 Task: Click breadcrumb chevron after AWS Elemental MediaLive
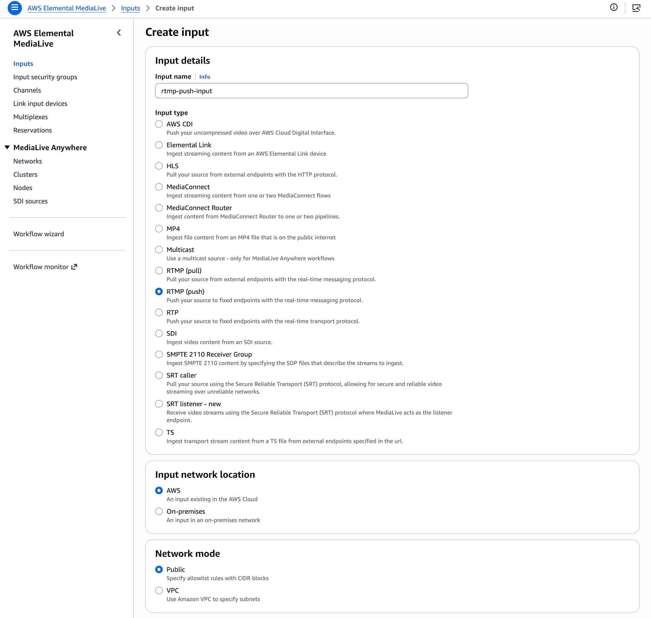point(114,8)
